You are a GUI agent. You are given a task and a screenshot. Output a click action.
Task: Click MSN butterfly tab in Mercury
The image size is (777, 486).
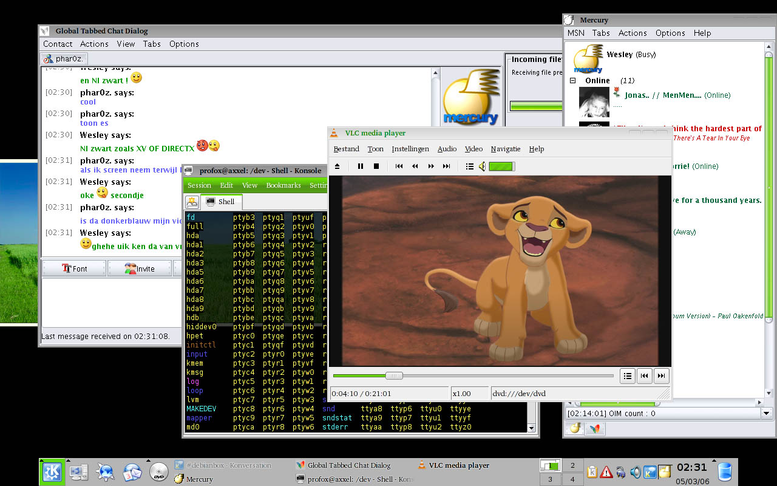tap(595, 428)
